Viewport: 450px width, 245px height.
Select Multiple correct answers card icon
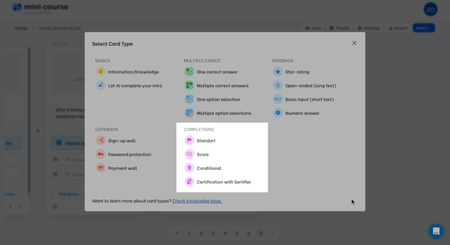click(189, 86)
